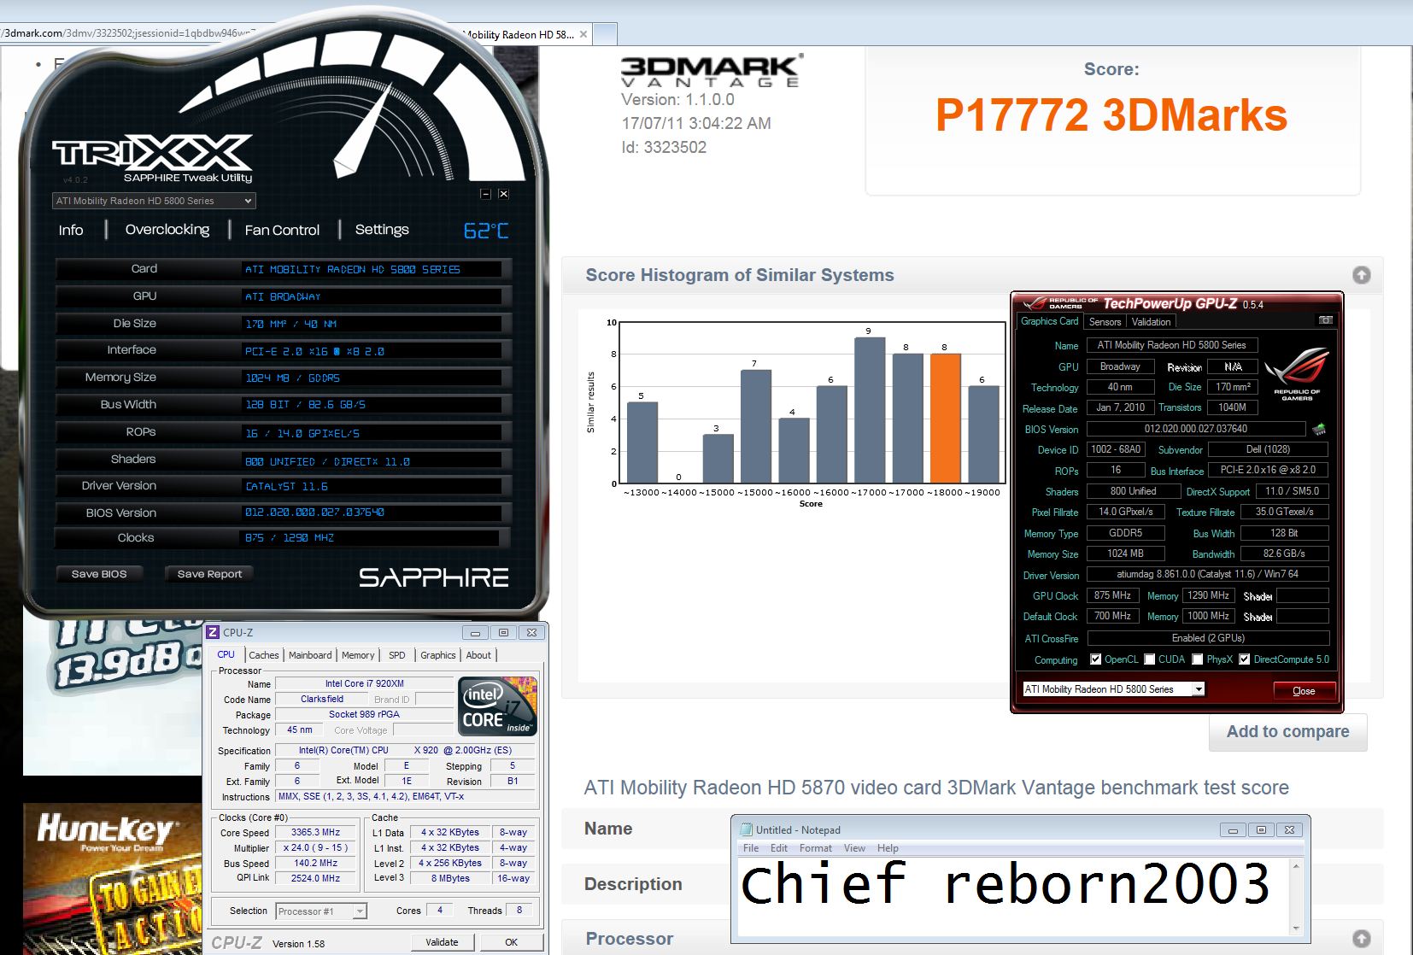The image size is (1413, 955).
Task: Open the Memory tab in CPU-Z
Action: click(358, 655)
